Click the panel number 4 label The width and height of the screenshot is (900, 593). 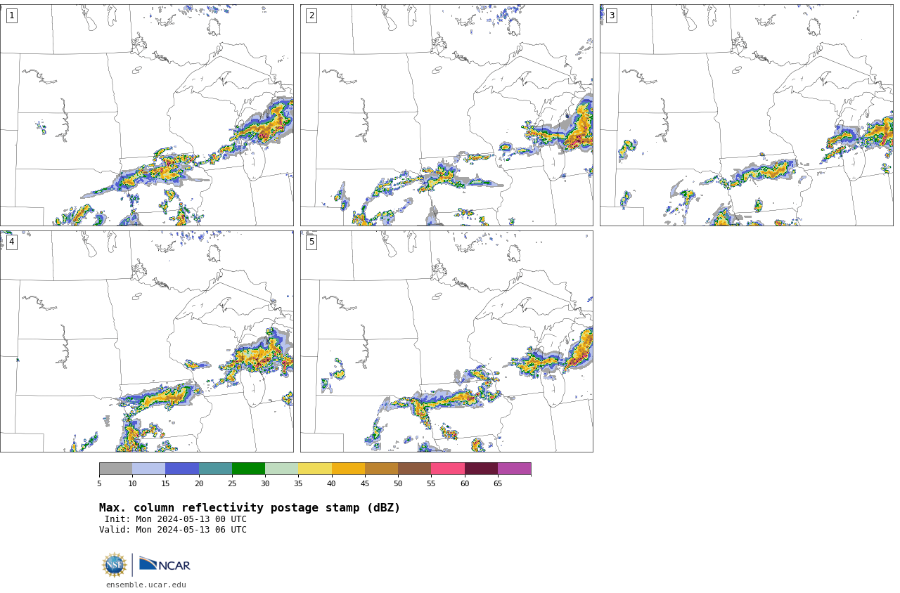[11, 242]
